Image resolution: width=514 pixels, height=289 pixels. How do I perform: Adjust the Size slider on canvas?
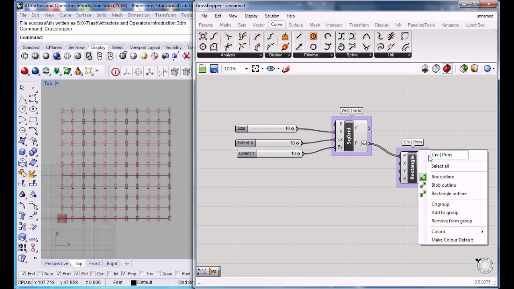[266, 128]
